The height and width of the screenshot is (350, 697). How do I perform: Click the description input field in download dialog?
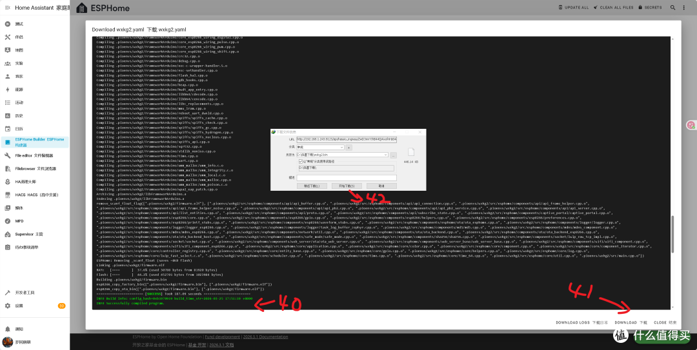(x=347, y=178)
